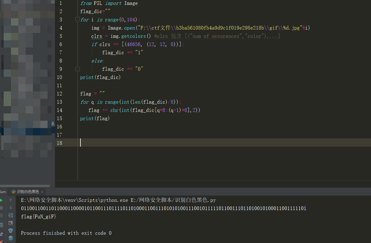Click 'print(flag)' on line 15
371x243 pixels.
point(95,119)
